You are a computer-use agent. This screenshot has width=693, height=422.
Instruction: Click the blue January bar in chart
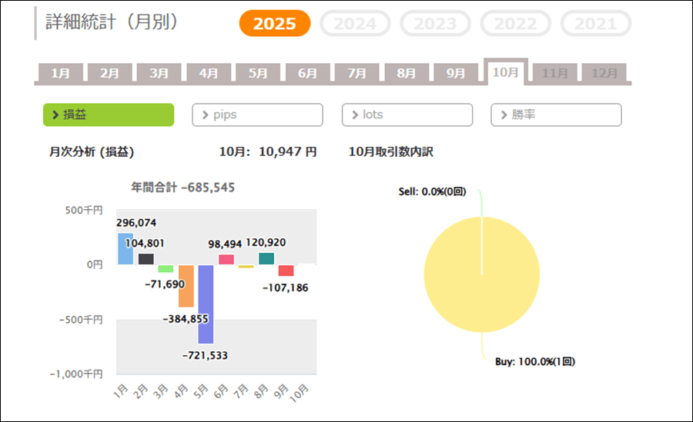point(126,248)
